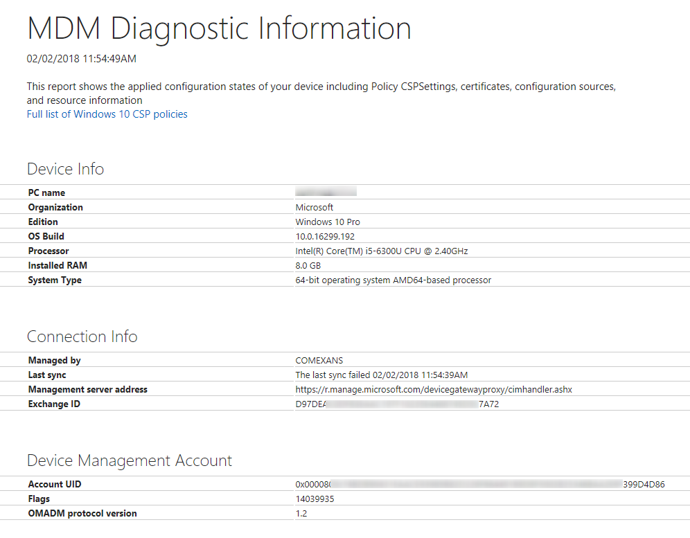Select the Installed RAM value 8.0 GB

pos(308,265)
